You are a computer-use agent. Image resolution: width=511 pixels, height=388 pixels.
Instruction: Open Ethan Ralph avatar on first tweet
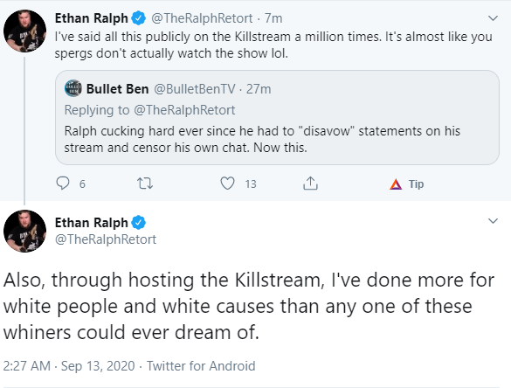(x=24, y=31)
